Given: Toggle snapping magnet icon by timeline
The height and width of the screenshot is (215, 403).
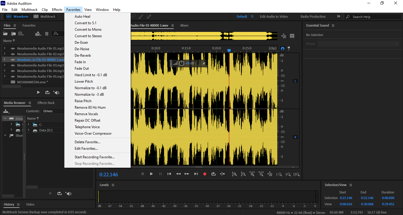Looking at the screenshot, I should [x=282, y=48].
